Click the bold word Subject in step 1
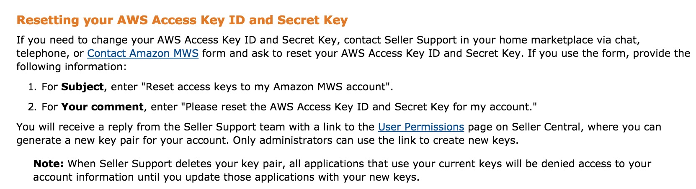The image size is (696, 189). point(82,87)
